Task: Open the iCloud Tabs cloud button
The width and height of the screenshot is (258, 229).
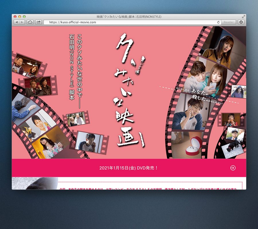Action: (x=30, y=22)
